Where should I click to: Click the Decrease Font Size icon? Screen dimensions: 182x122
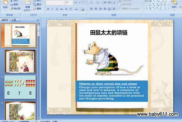(80, 2)
